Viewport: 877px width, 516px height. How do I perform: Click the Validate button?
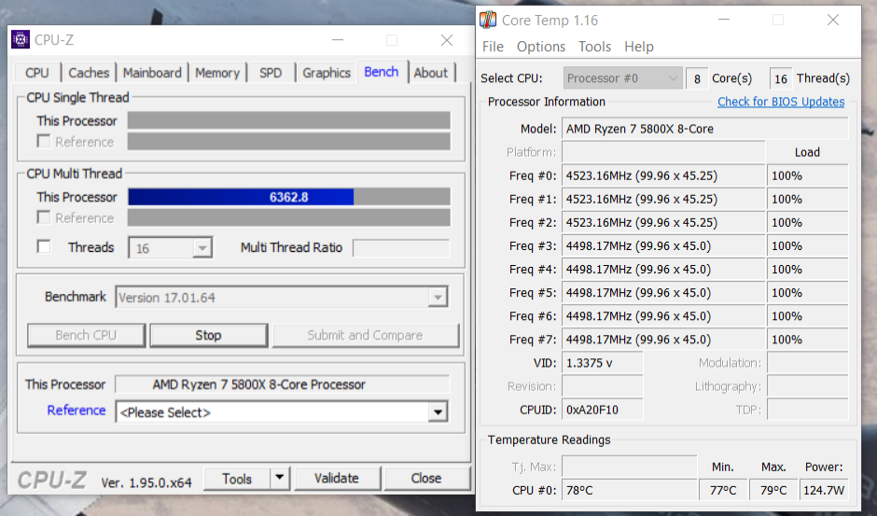point(337,479)
